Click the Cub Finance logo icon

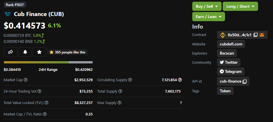(8, 14)
